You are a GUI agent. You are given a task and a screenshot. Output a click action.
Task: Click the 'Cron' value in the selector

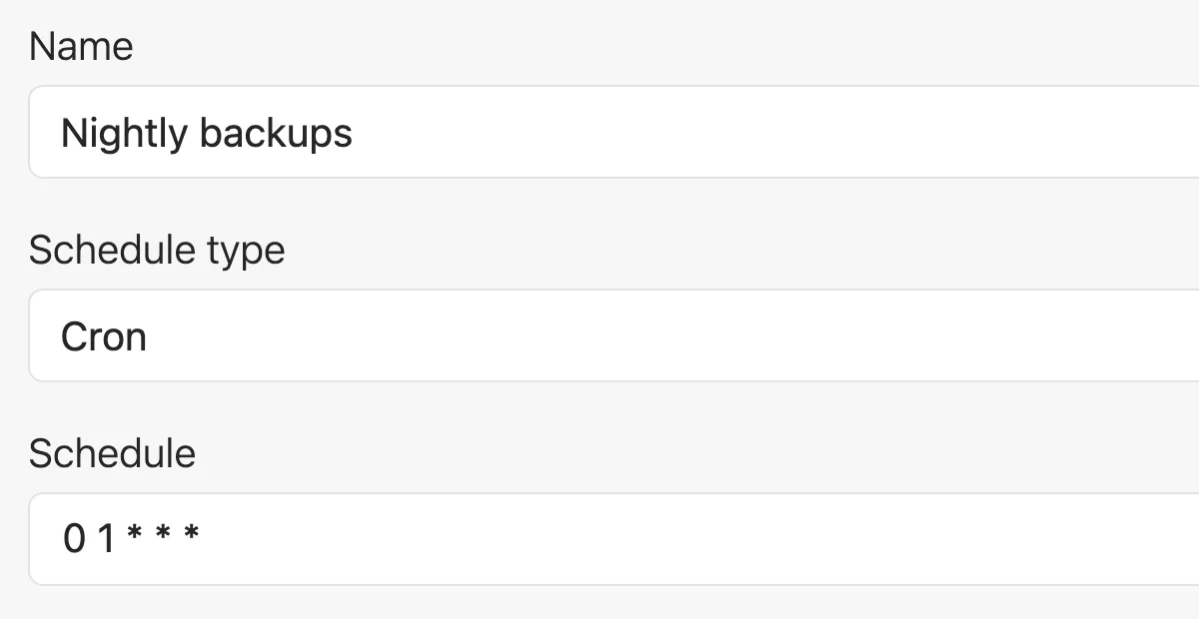[x=104, y=335]
